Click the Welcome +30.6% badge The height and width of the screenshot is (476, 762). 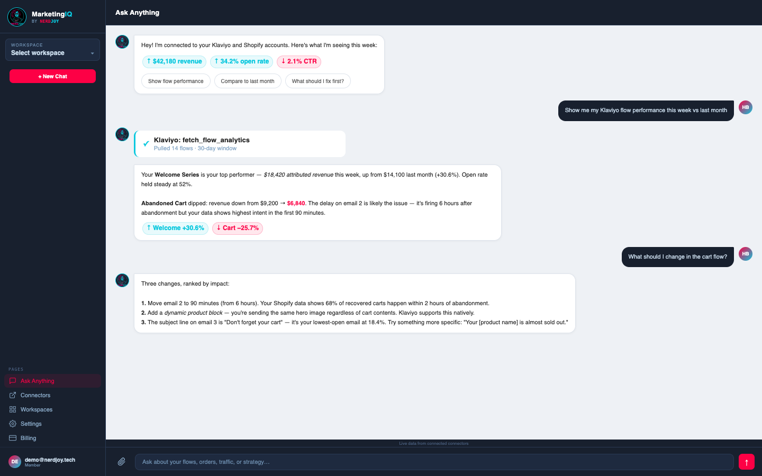pos(175,228)
